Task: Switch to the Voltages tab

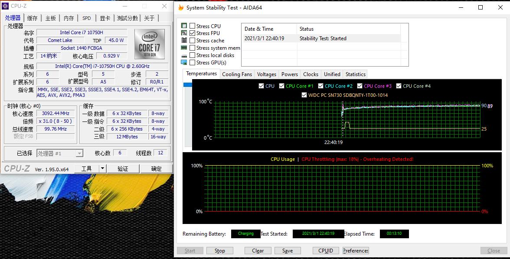Action: (266, 74)
